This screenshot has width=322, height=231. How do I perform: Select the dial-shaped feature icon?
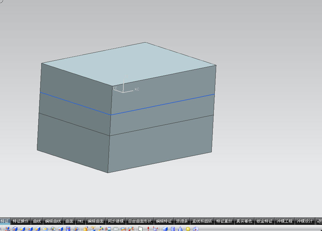(53, 229)
